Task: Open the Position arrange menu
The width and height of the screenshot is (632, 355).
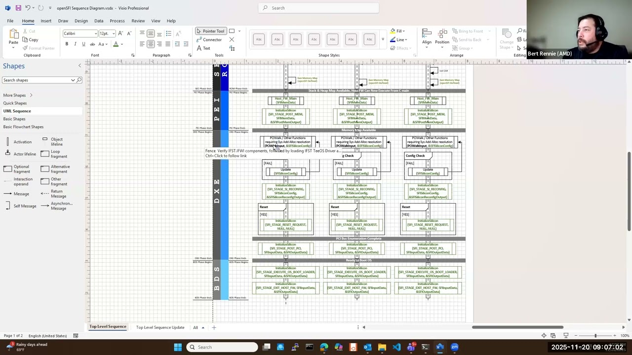Action: pyautogui.click(x=442, y=37)
